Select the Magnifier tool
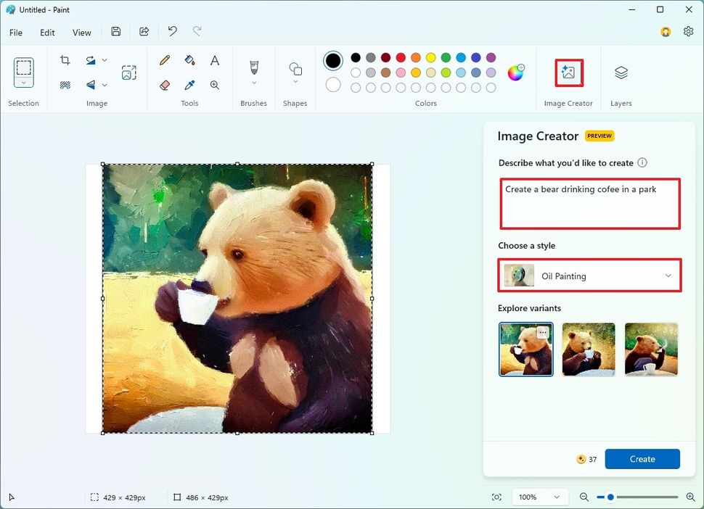Screen dimensions: 704x509 pyautogui.click(x=214, y=85)
